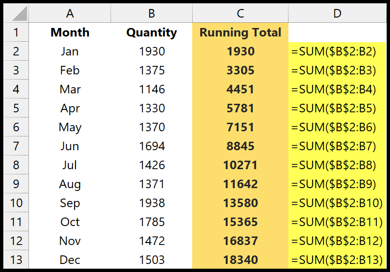Click the quantity cell 1938

[x=151, y=203]
